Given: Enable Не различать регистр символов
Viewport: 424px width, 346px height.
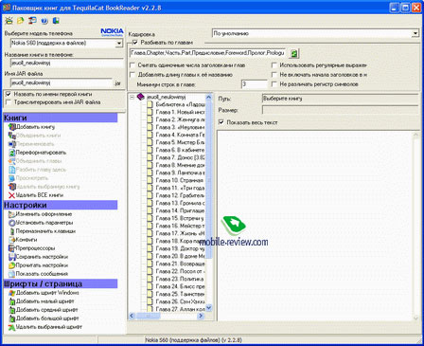Looking at the screenshot, I should point(274,84).
